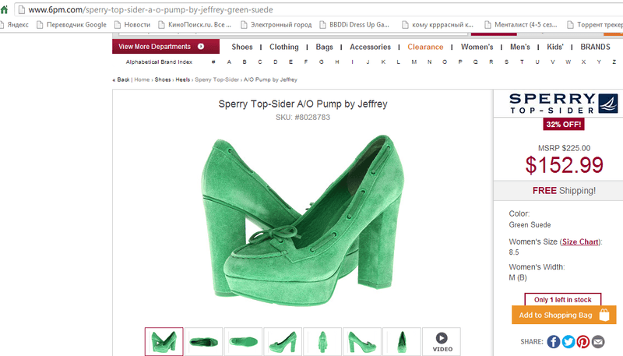Select the last shoe photo thumbnail before video

click(x=402, y=341)
